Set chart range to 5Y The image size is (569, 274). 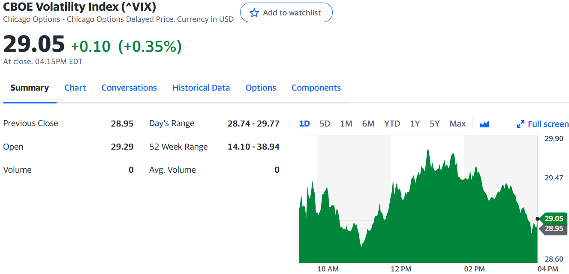pyautogui.click(x=435, y=124)
